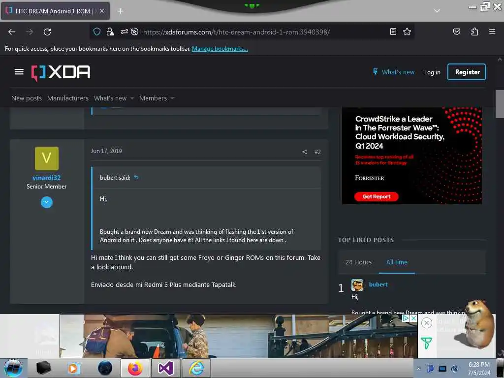Open the extensions puzzle icon
Image resolution: width=504 pixels, height=378 pixels.
click(x=474, y=31)
